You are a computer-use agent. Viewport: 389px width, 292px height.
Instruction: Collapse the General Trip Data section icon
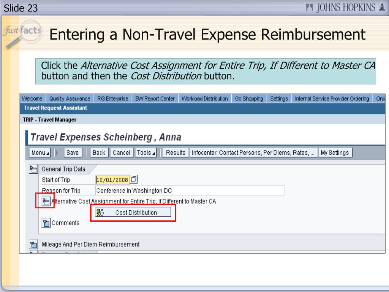coord(33,169)
